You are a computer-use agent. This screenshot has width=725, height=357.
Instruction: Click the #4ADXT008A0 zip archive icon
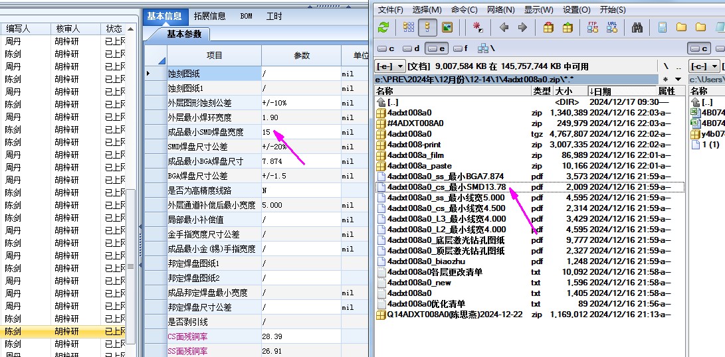point(381,123)
